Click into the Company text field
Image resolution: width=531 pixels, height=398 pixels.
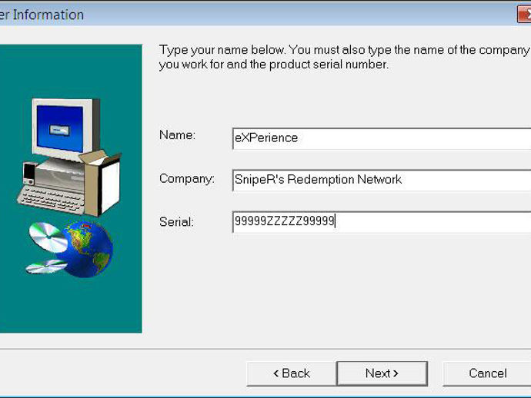[x=382, y=180]
